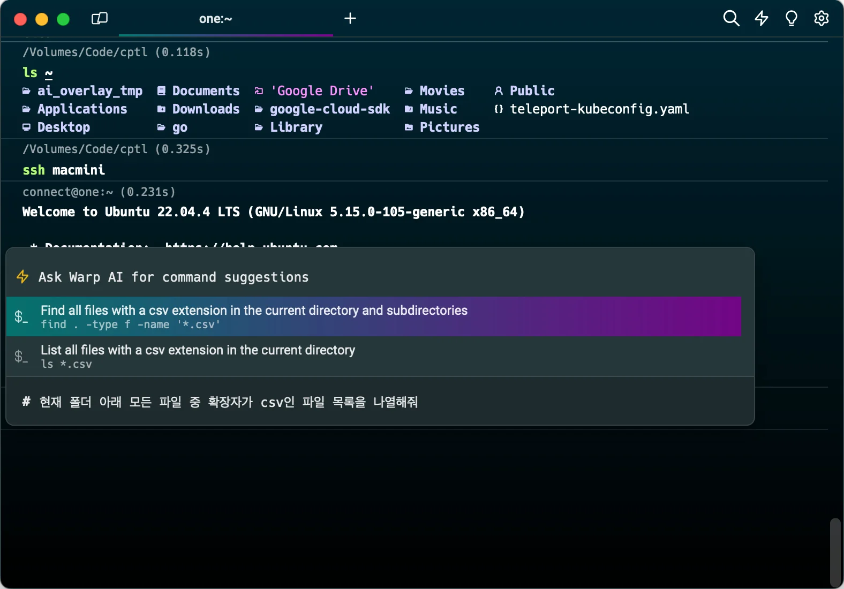The height and width of the screenshot is (589, 844).
Task: Click the desktop icon next to Desktop
Action: 26,127
